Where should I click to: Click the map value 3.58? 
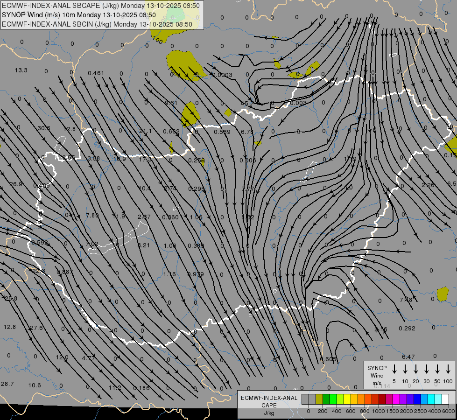pos(93,159)
